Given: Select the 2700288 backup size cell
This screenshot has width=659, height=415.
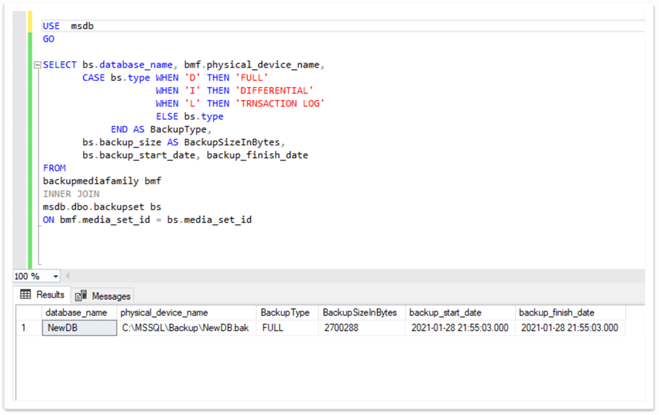Looking at the screenshot, I should (x=342, y=328).
